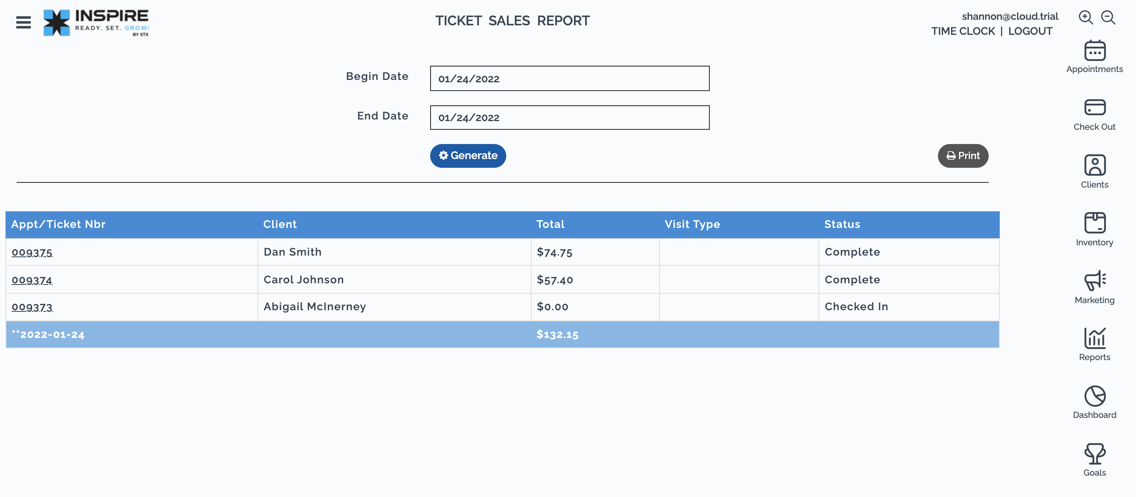The width and height of the screenshot is (1136, 497).
Task: Click Carol Johnson's Complete status cell
Action: (x=909, y=279)
